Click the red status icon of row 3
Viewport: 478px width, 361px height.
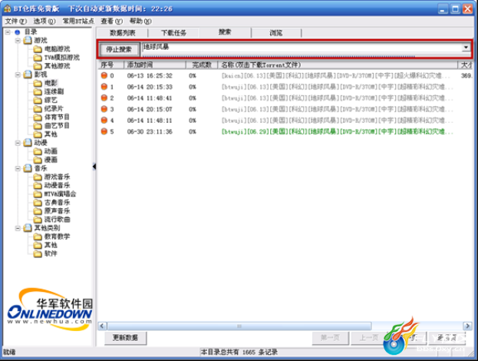click(x=104, y=109)
